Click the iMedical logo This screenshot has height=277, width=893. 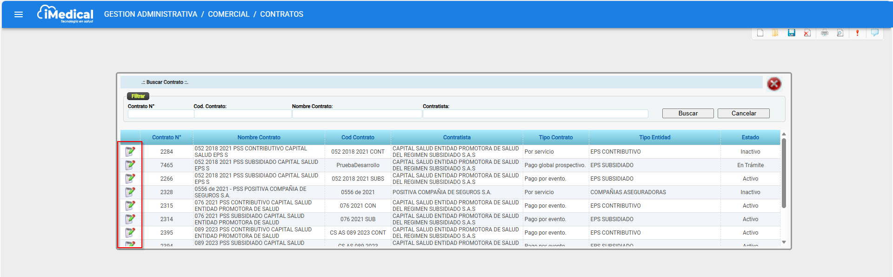coord(65,14)
